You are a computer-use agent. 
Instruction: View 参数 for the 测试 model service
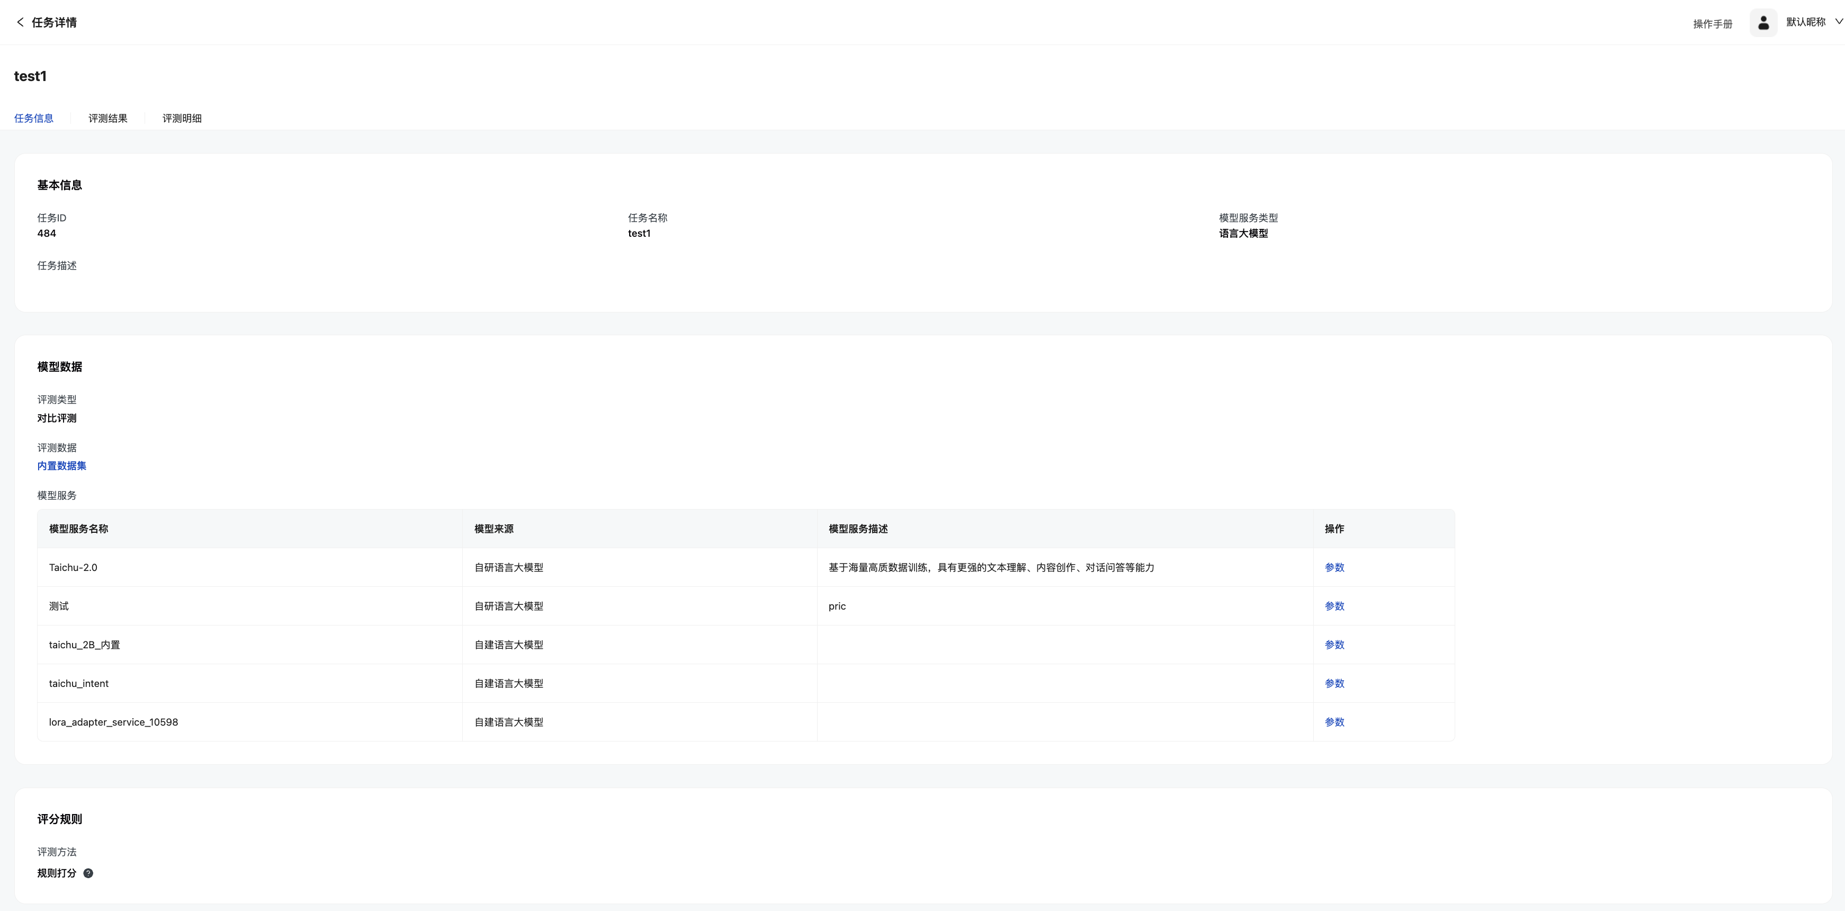[x=1333, y=606]
